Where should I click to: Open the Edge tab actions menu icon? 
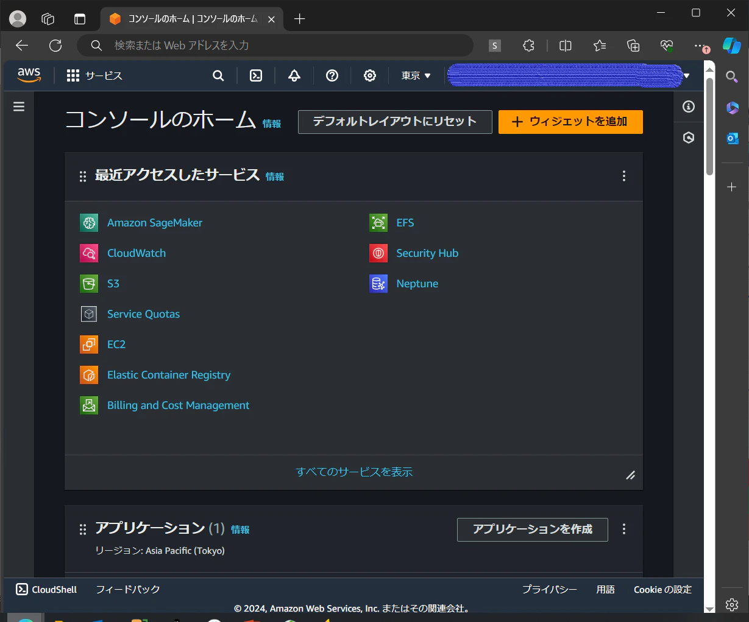[x=80, y=19]
